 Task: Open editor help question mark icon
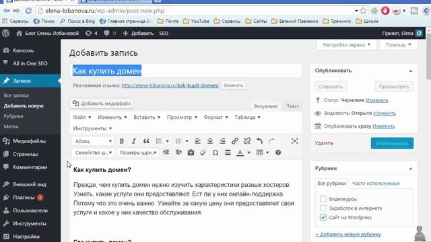278,153
